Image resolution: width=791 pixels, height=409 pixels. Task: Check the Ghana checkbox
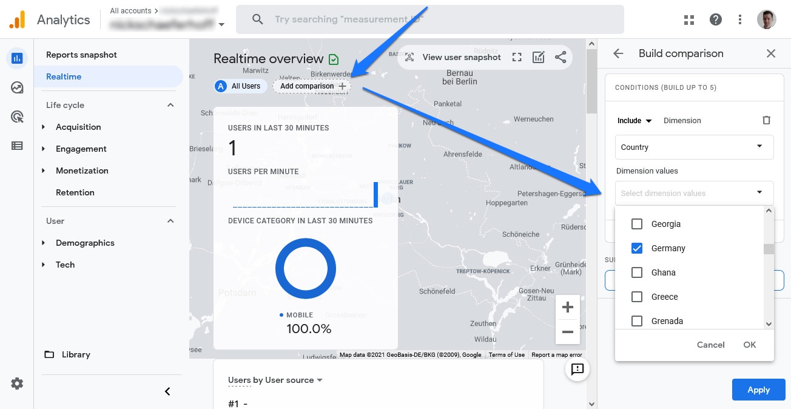637,272
